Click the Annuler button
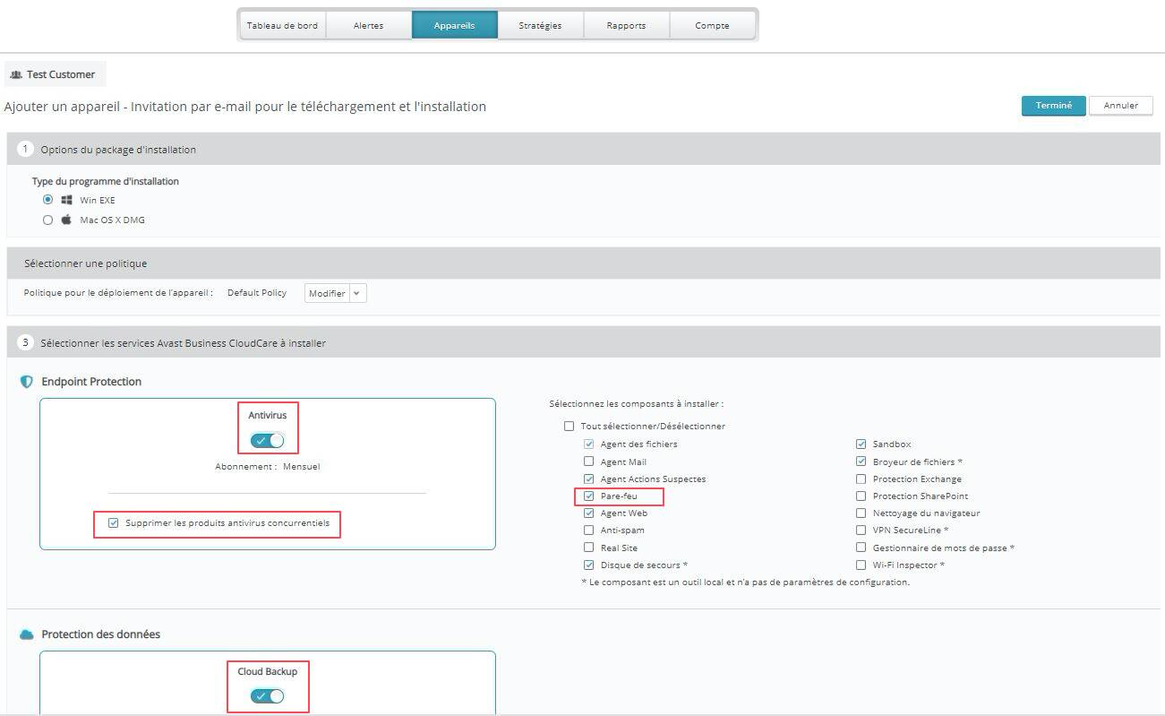 pos(1120,106)
